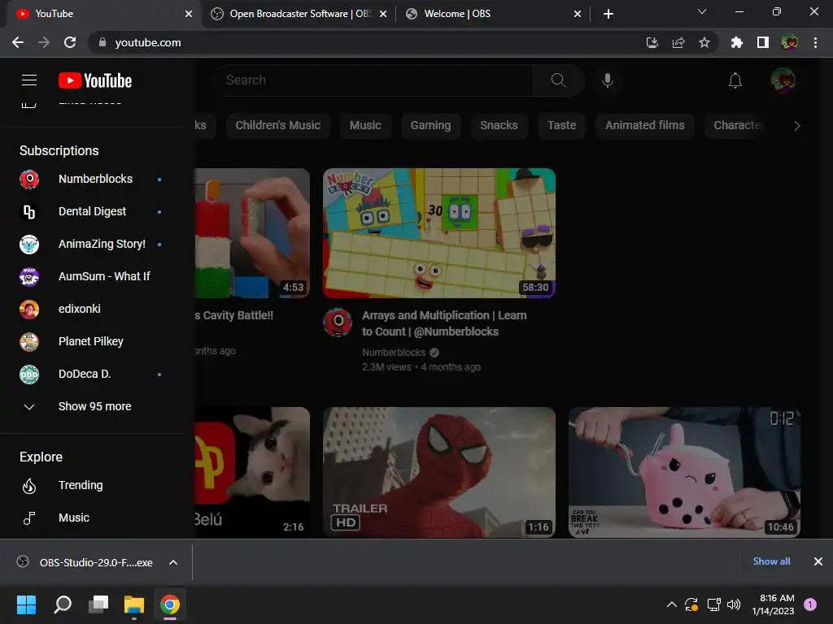Switch to Welcome | OBS tab

click(x=493, y=14)
